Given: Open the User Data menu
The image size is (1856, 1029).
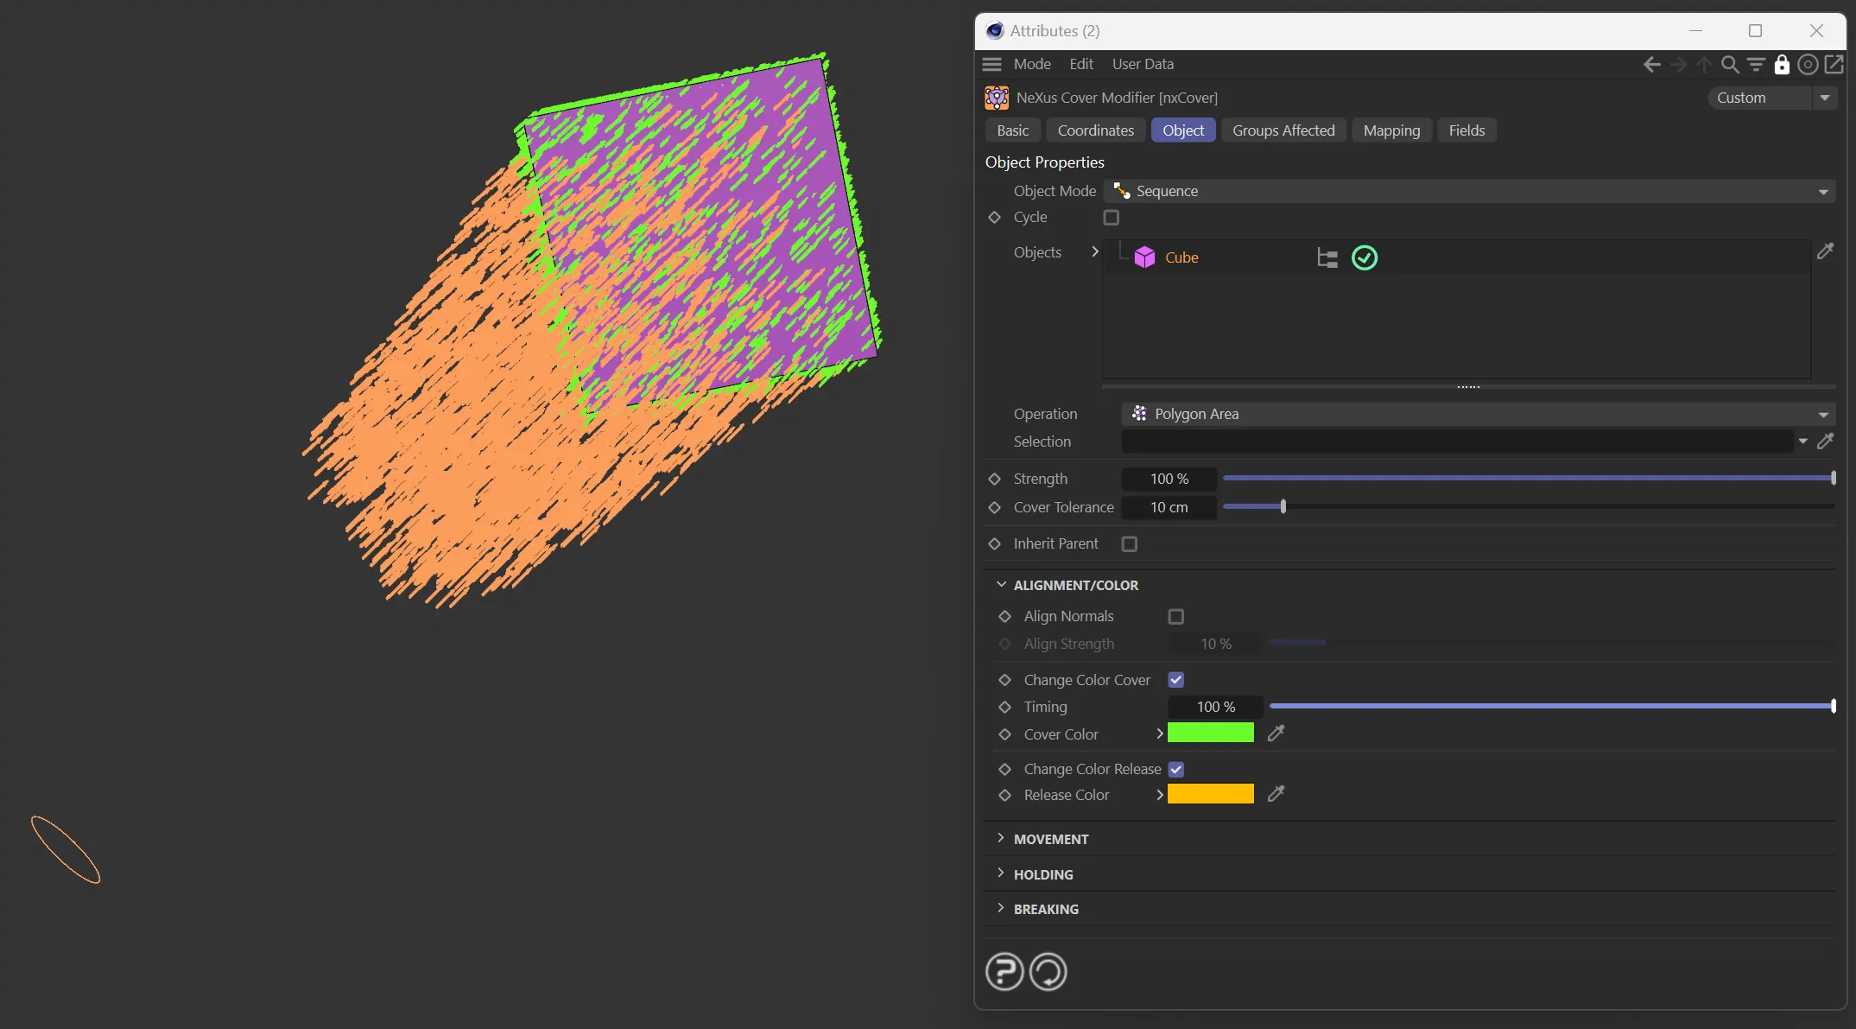Looking at the screenshot, I should pyautogui.click(x=1143, y=64).
